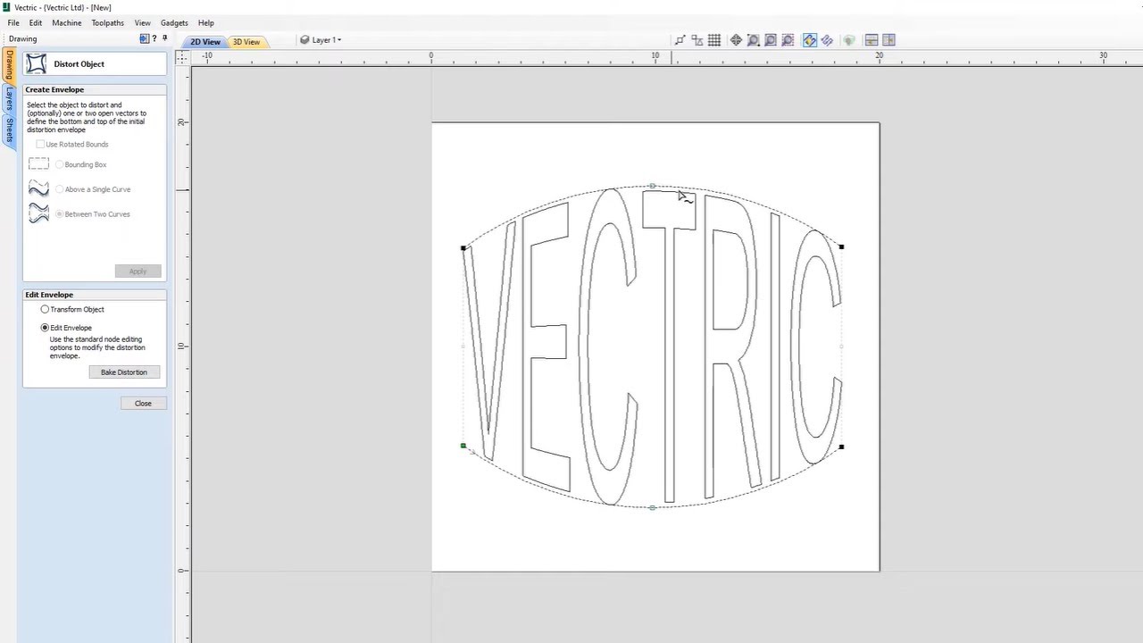This screenshot has width=1143, height=643.
Task: Click the green bottom-left start node
Action: [463, 446]
